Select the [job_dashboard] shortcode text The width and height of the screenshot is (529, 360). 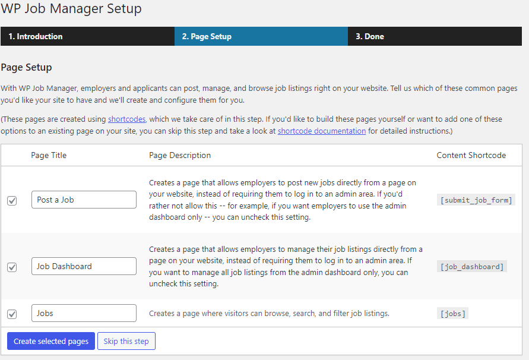tap(471, 267)
